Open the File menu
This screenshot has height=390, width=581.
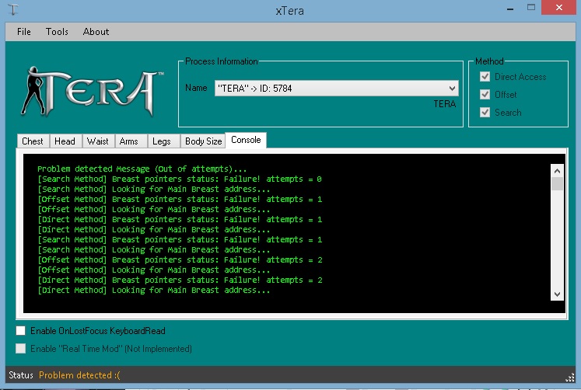tap(24, 32)
